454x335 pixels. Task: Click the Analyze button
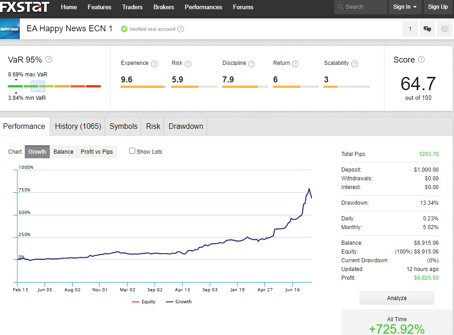pos(397,298)
